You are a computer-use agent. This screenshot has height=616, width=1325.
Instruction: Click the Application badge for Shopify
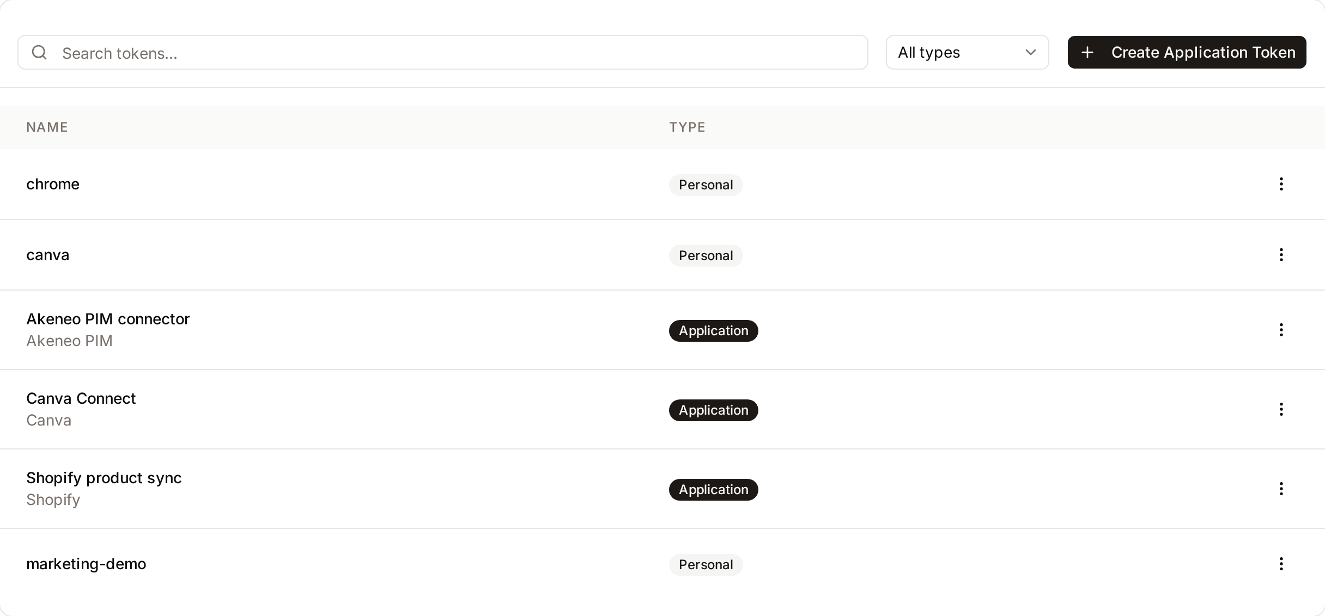[713, 490]
